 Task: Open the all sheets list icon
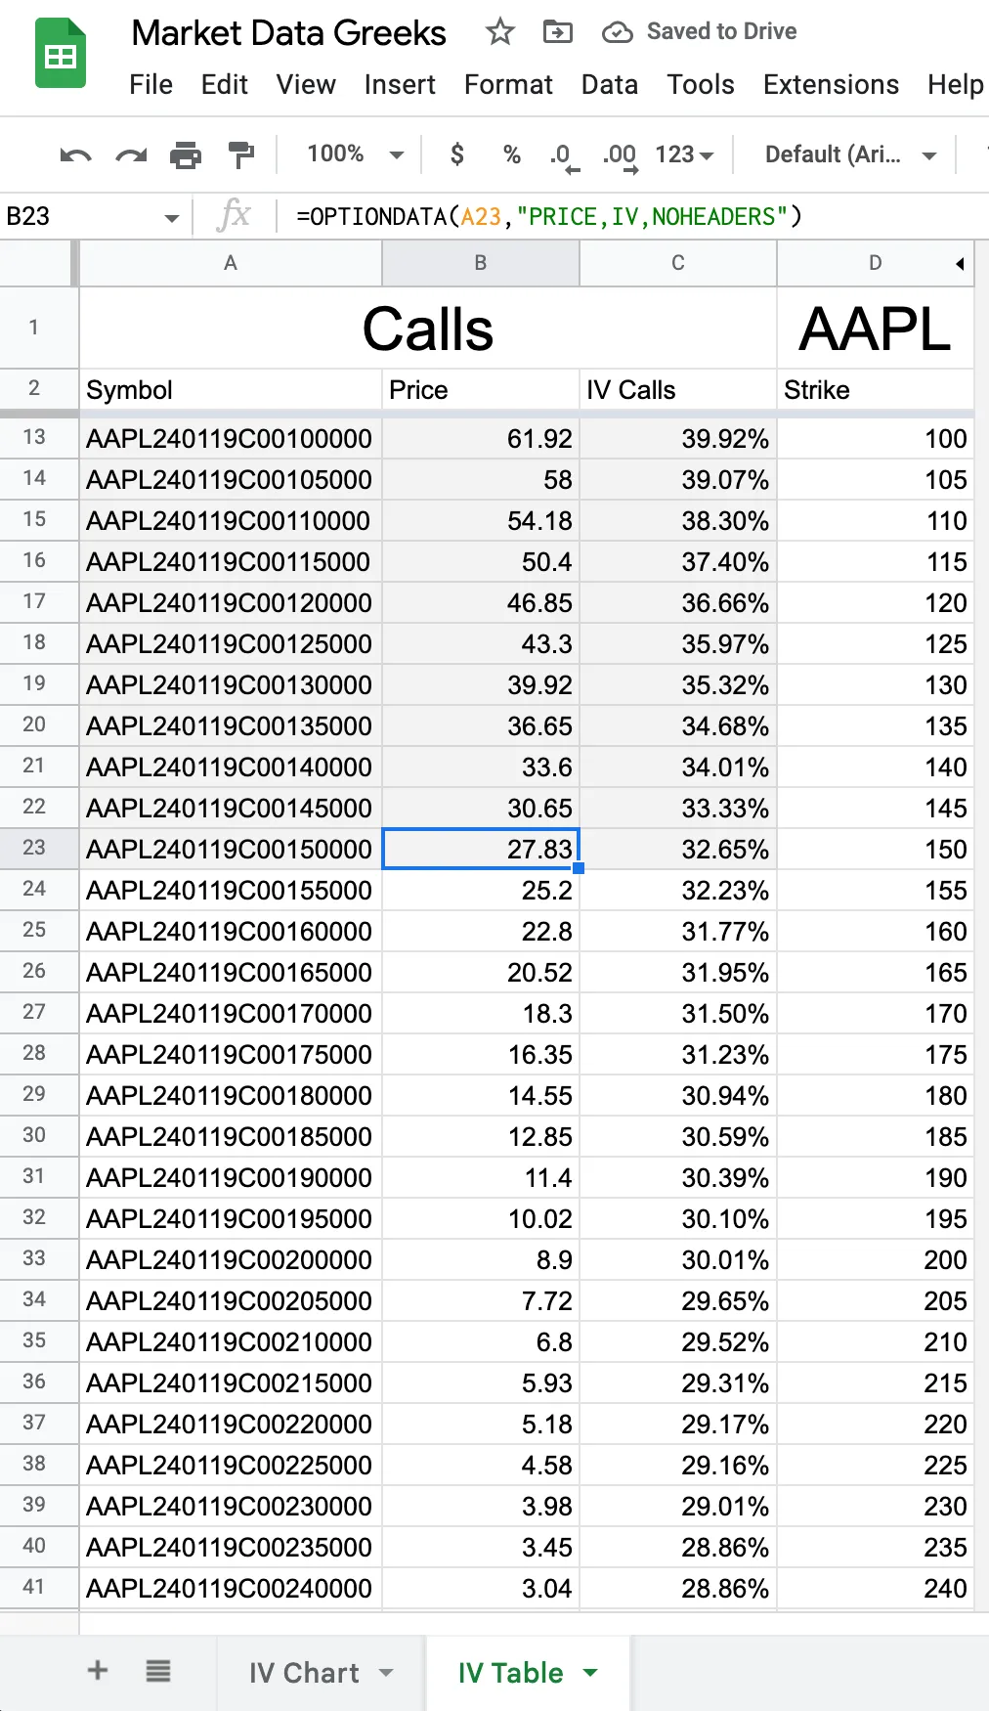click(x=158, y=1670)
